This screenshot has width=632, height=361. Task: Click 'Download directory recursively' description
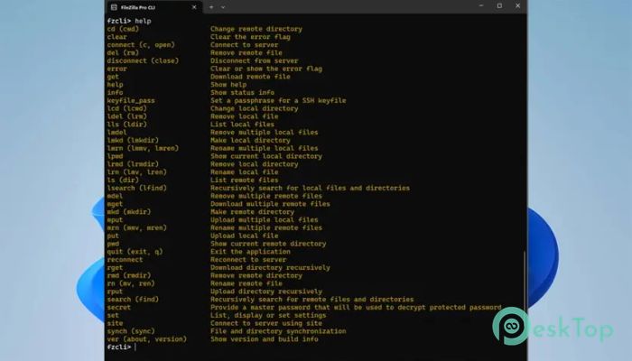tap(270, 267)
